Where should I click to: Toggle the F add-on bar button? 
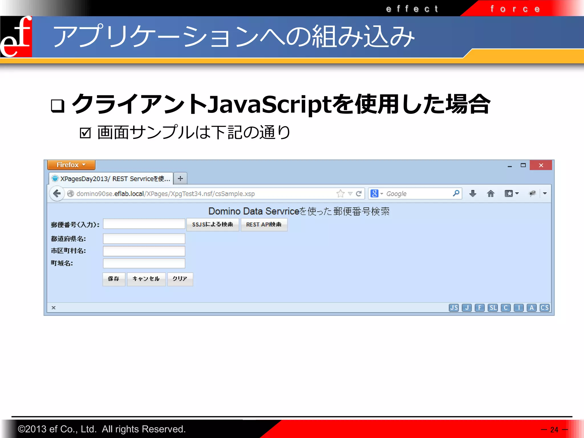(480, 308)
